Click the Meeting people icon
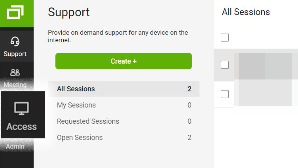This screenshot has height=168, width=298. tap(15, 72)
